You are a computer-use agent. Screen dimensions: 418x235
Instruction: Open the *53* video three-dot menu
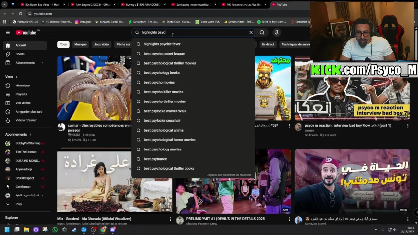pos(289,126)
